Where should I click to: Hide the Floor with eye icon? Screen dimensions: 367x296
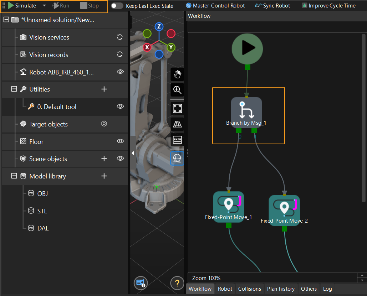coord(121,141)
